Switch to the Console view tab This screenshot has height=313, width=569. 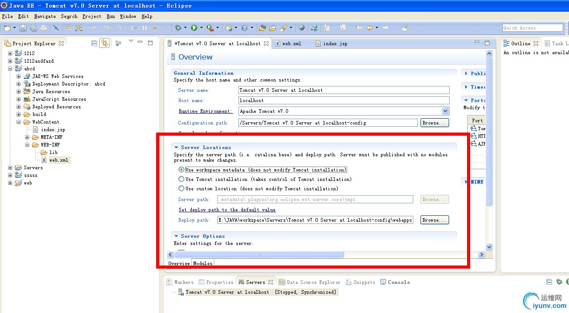tap(395, 282)
